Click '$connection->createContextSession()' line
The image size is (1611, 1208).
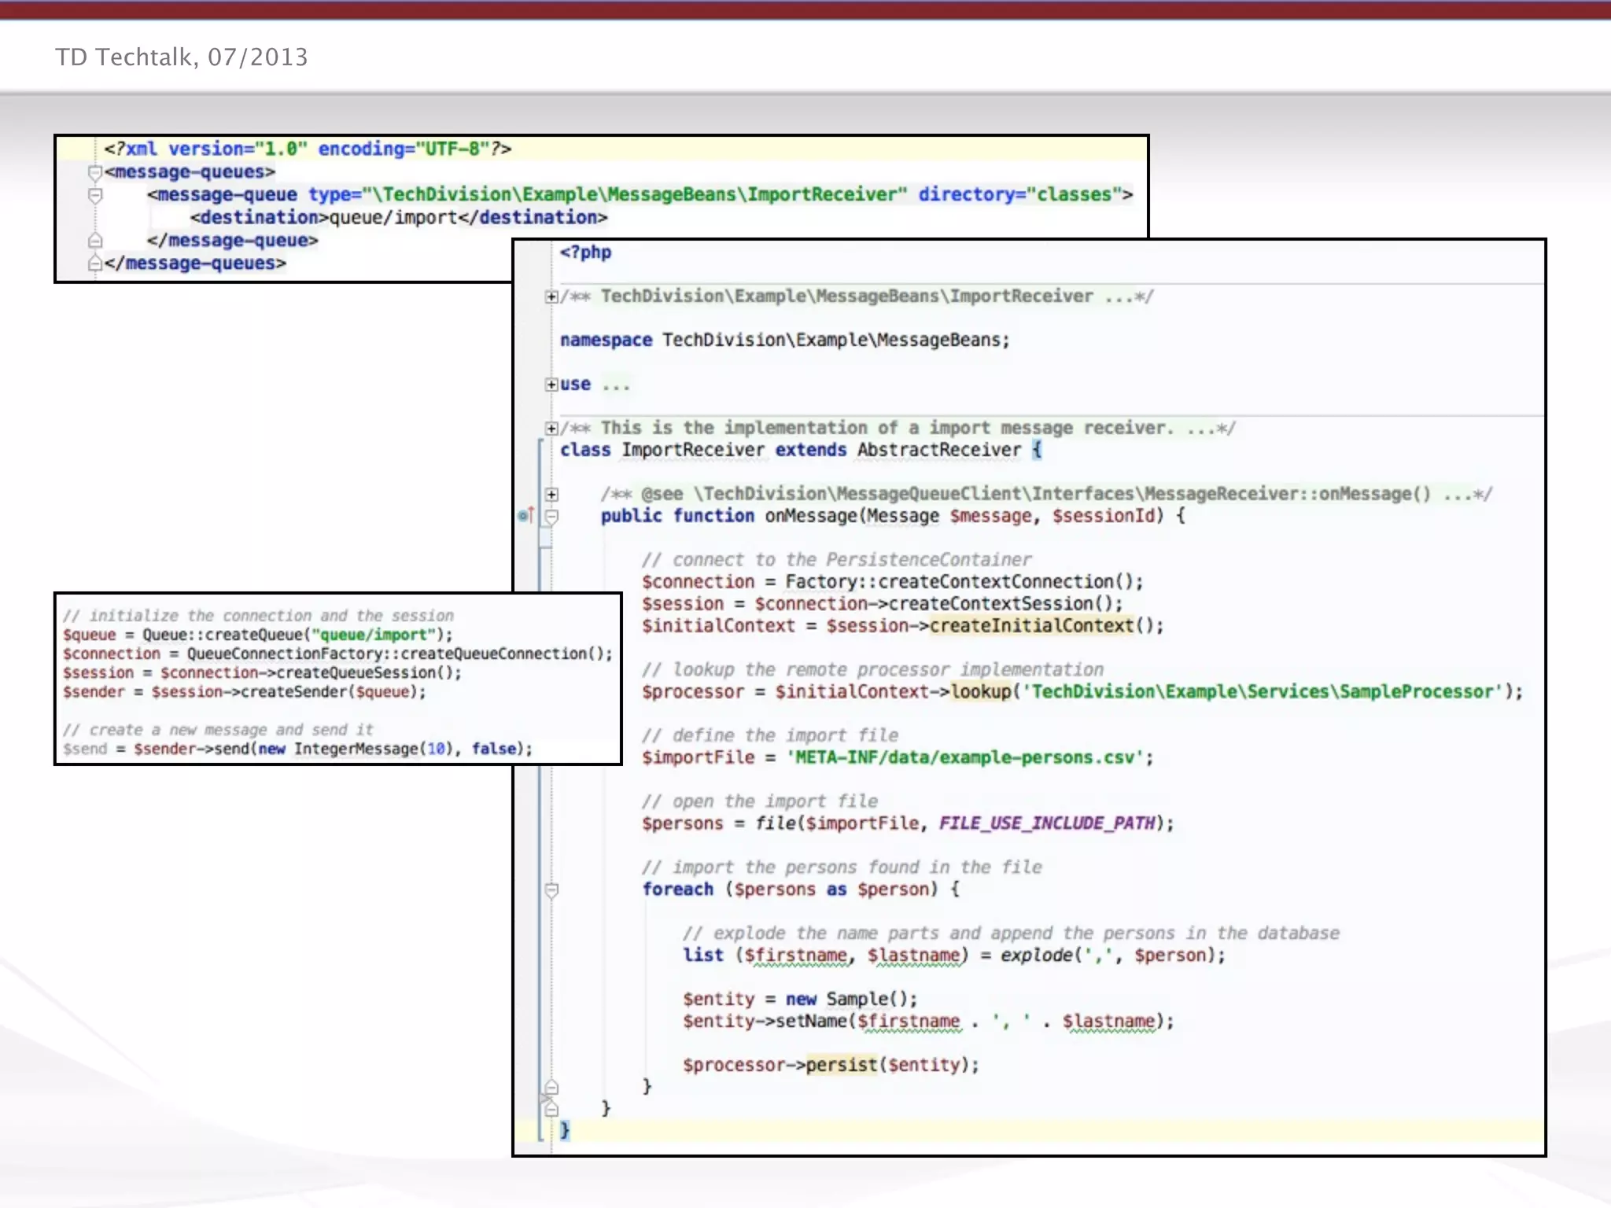click(x=882, y=604)
